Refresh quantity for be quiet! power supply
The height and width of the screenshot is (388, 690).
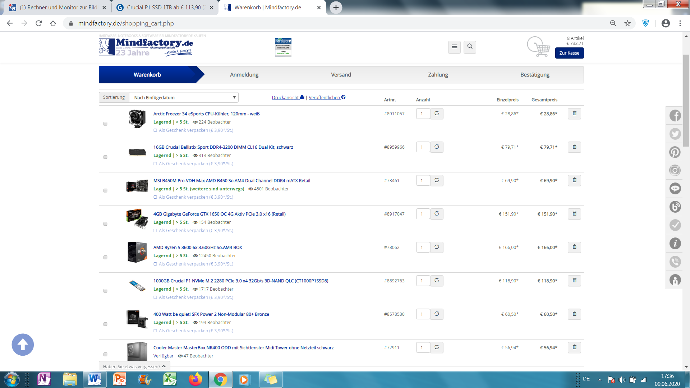[437, 314]
